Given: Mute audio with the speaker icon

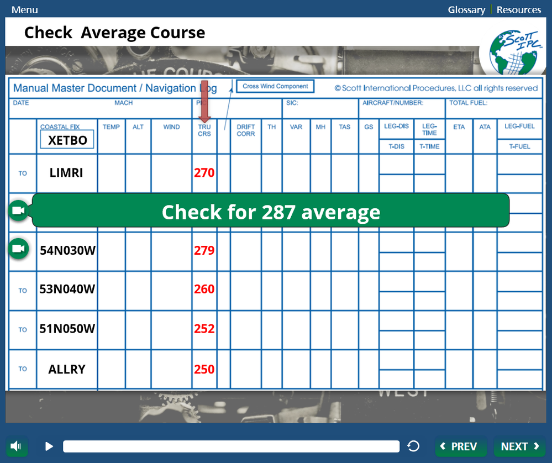Looking at the screenshot, I should click(16, 446).
